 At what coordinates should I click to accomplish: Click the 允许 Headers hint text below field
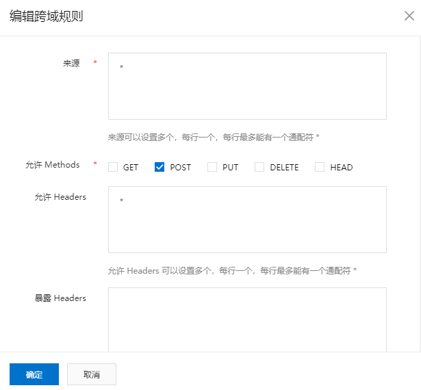click(x=232, y=271)
